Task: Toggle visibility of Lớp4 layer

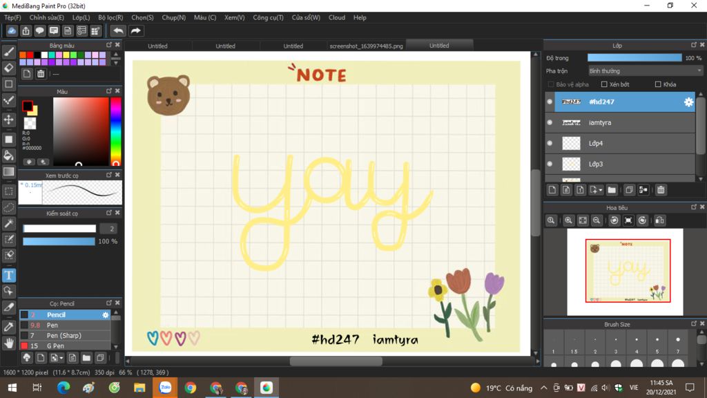Action: (x=550, y=144)
